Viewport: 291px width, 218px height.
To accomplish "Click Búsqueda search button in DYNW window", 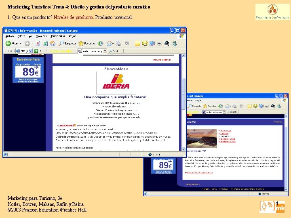I will point(67,43).
